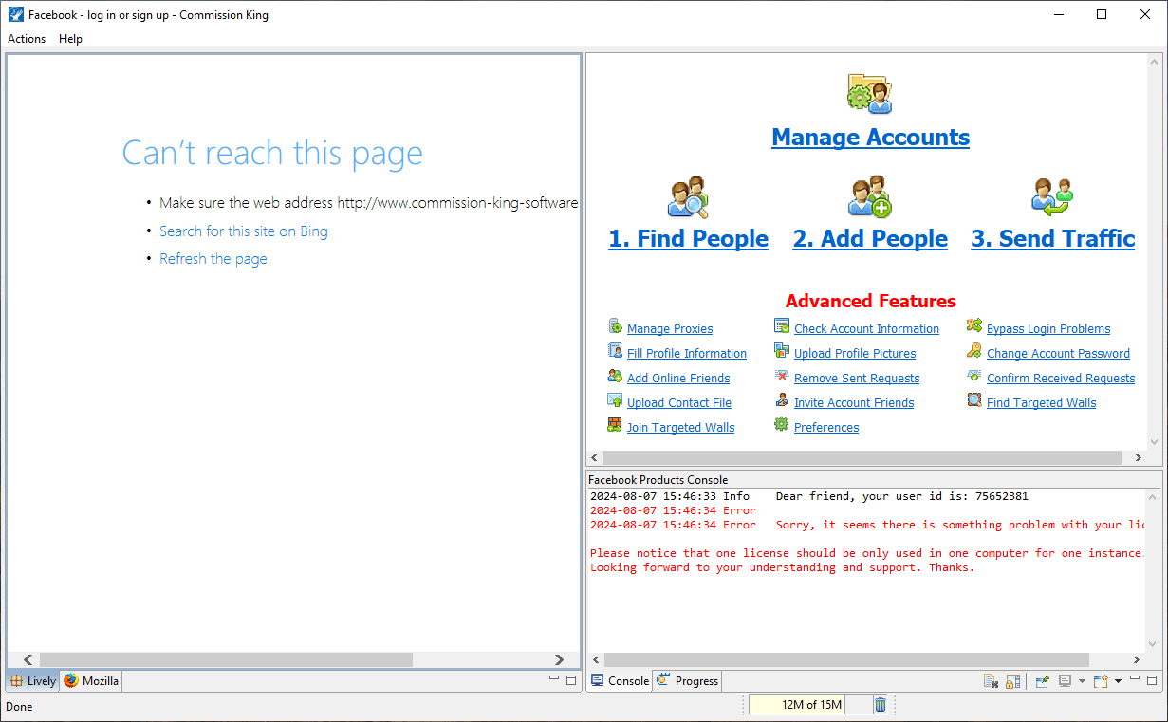1168x722 pixels.
Task: Maximize the console panel view
Action: [x=1153, y=680]
